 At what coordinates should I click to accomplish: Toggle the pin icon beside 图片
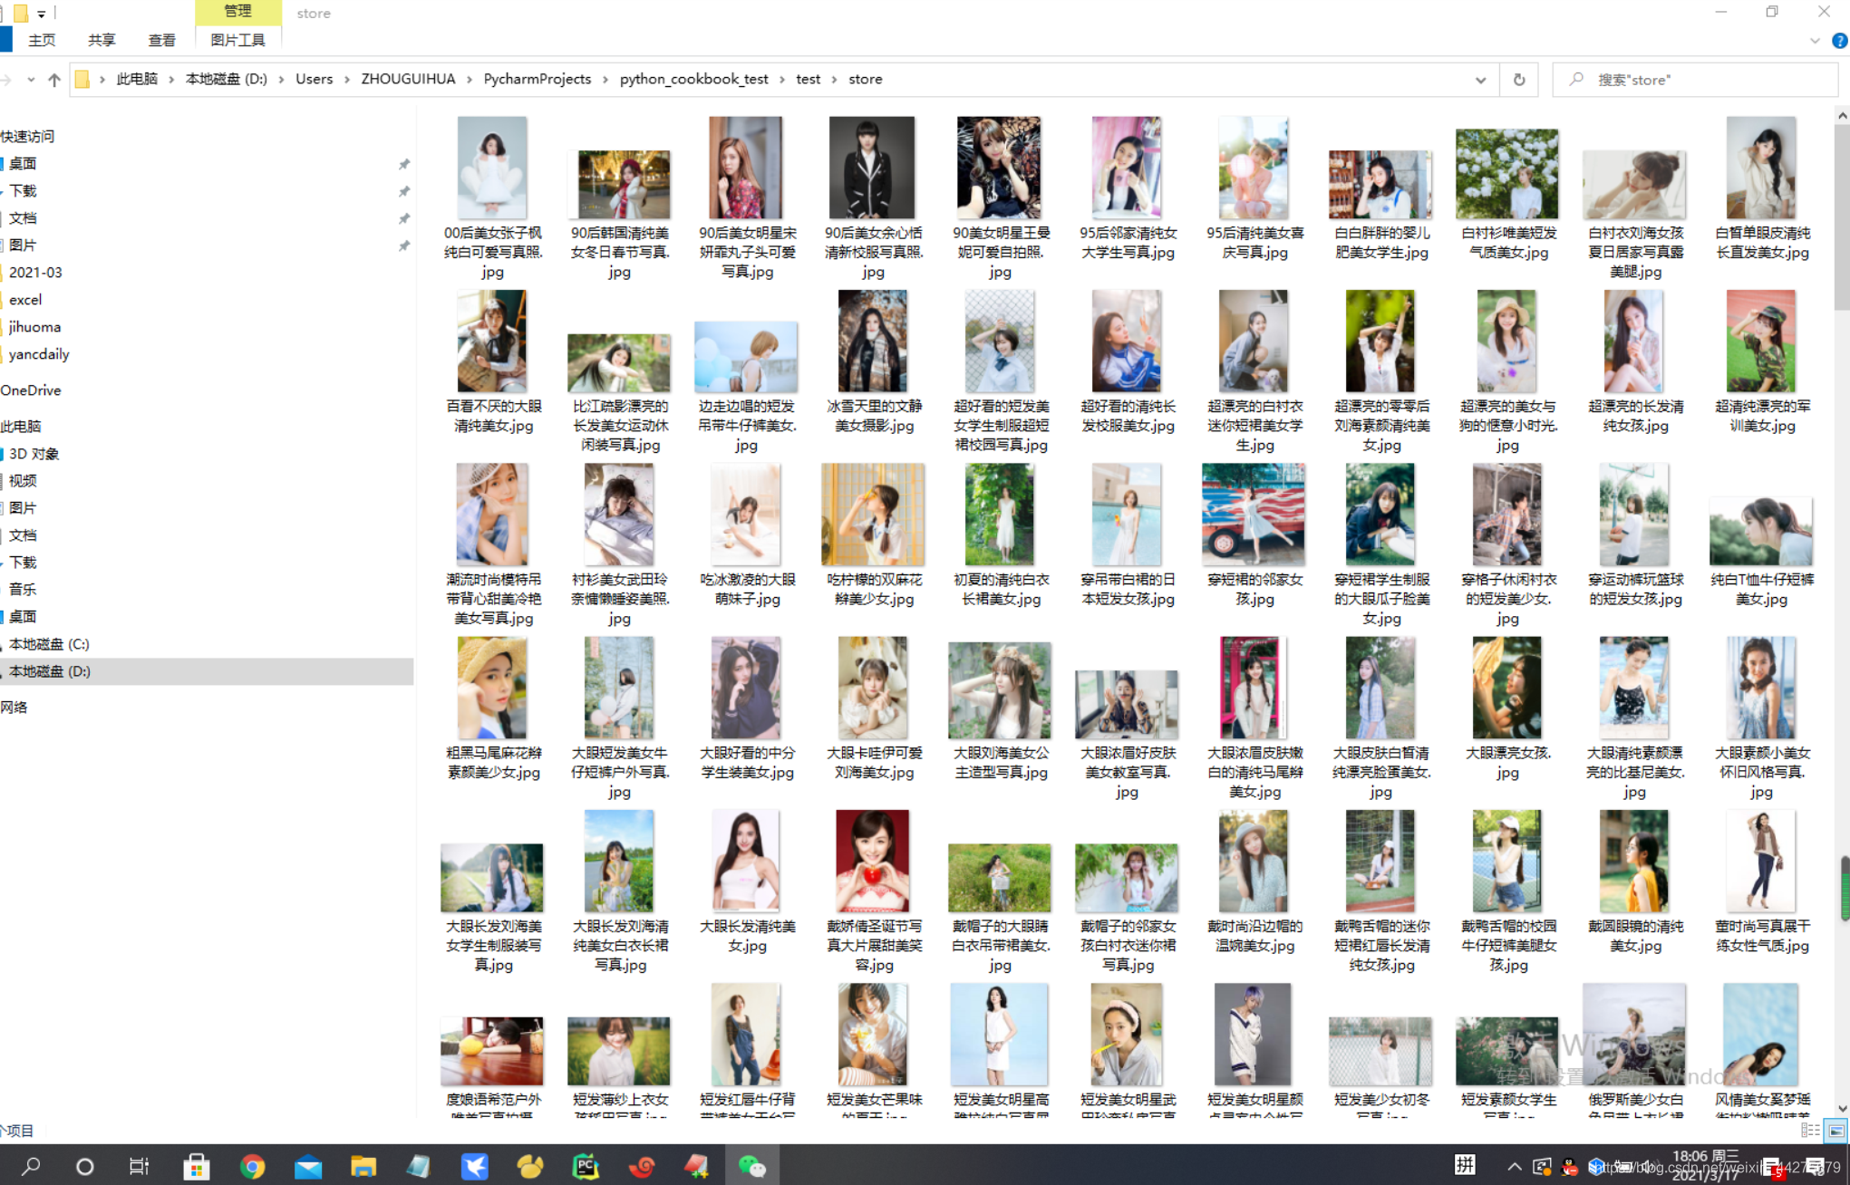tap(404, 246)
